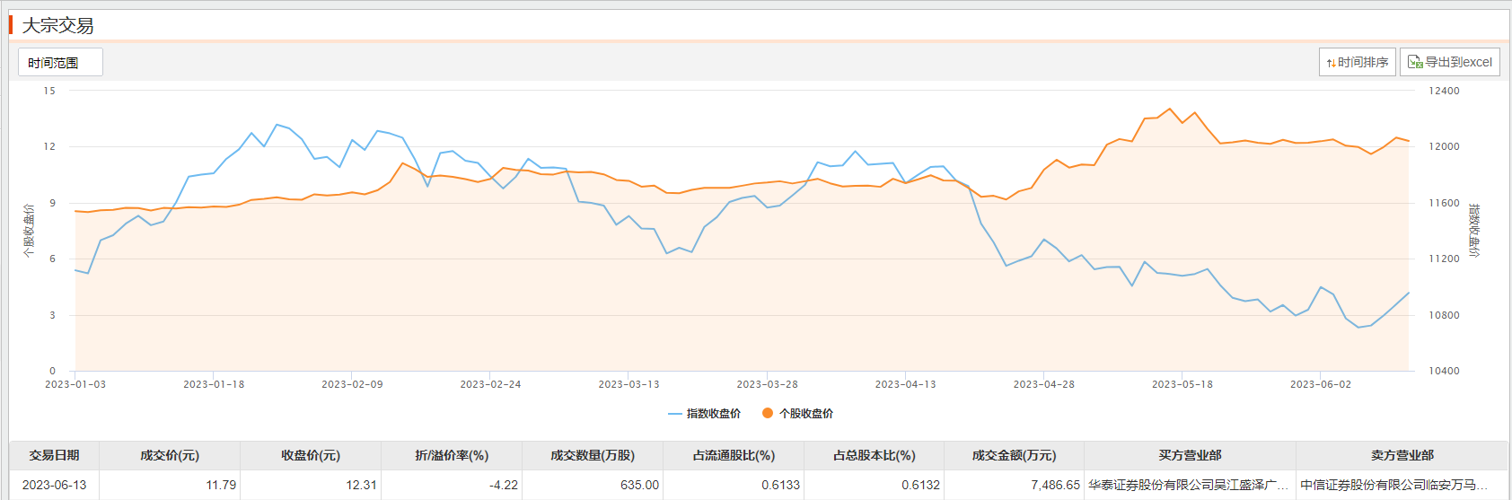This screenshot has width=1512, height=500.
Task: Click the 收盘价(元) column header
Action: (311, 455)
